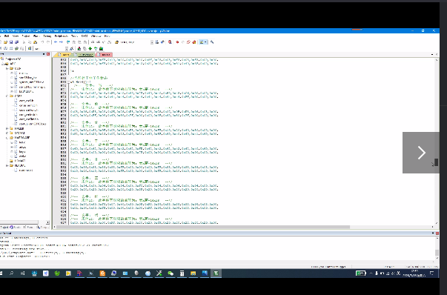Image resolution: width=447 pixels, height=295 pixels.
Task: Open the notification center icon
Action: click(x=432, y=274)
